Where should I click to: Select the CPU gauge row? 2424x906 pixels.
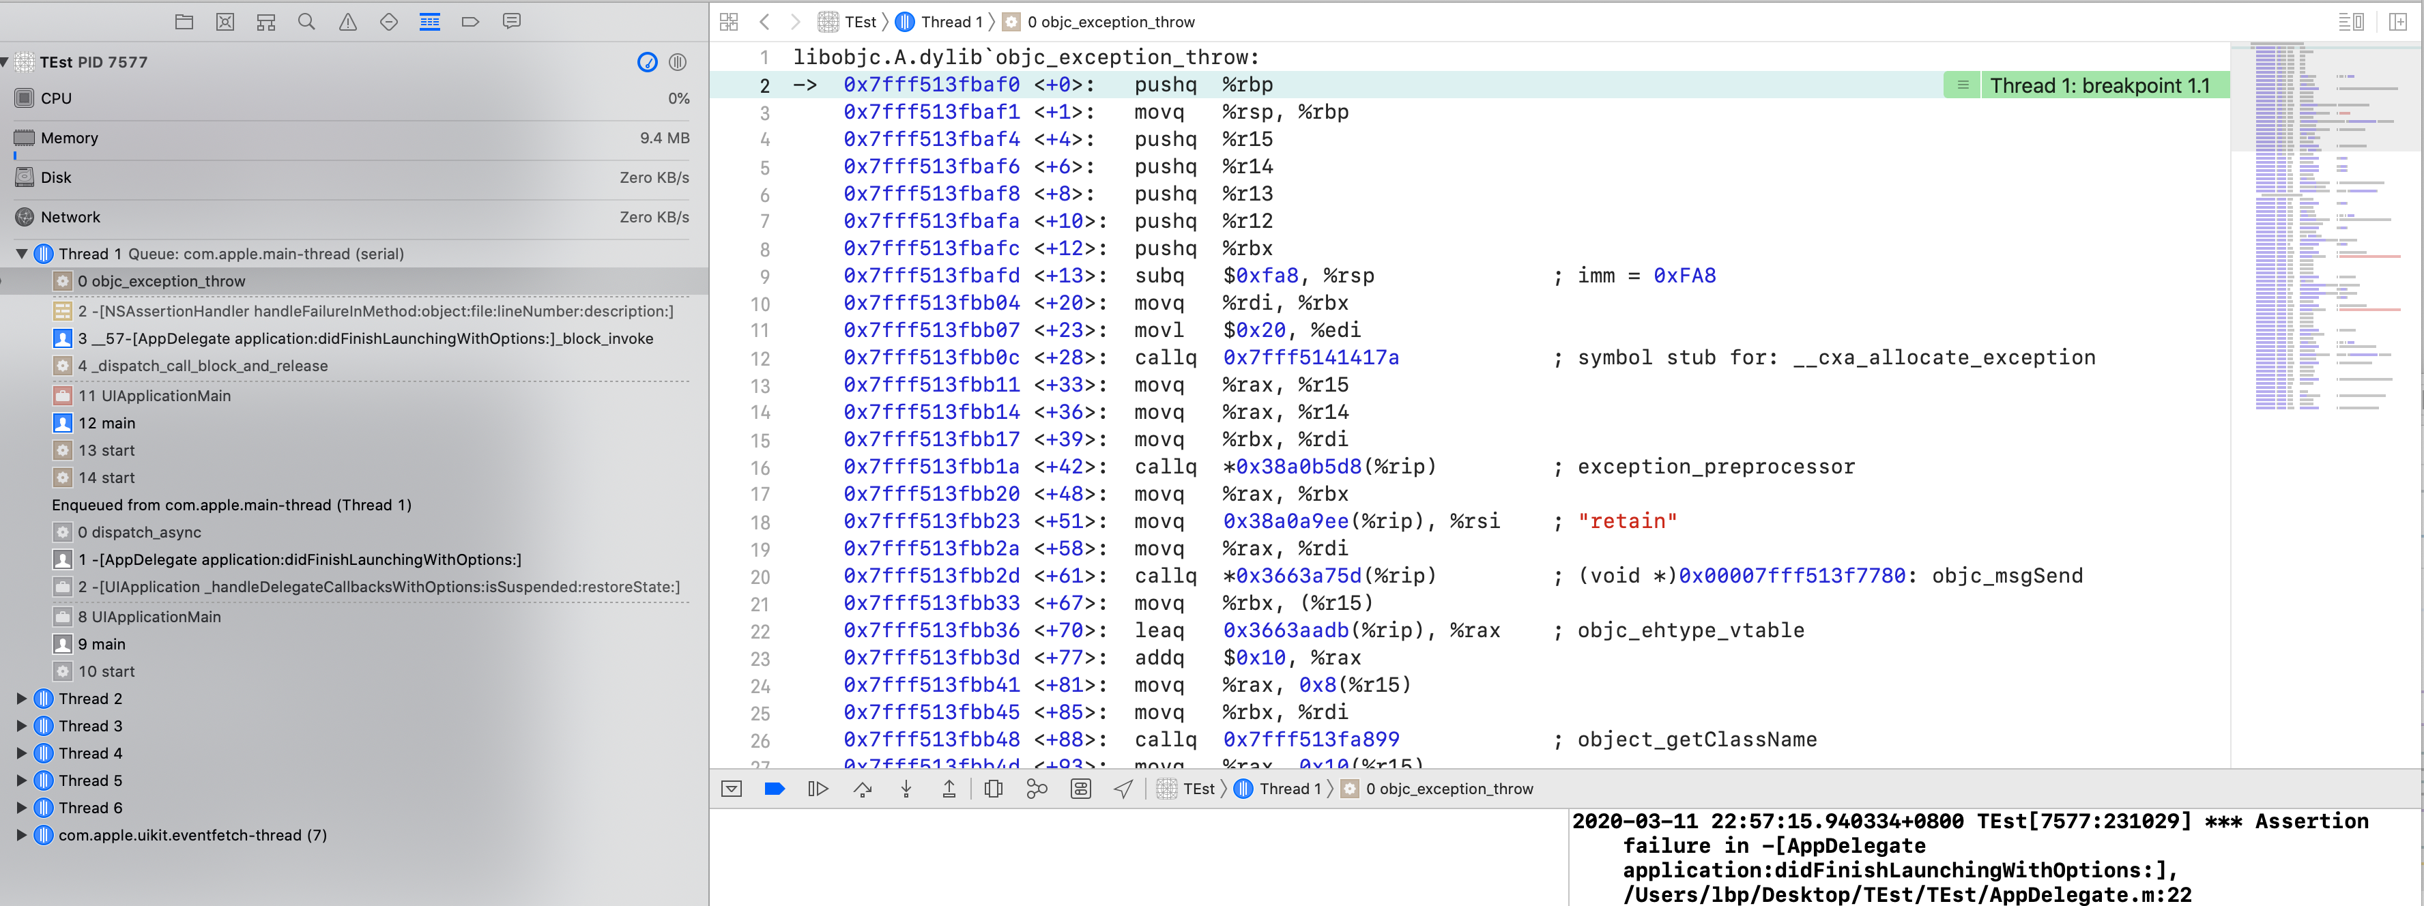[353, 99]
